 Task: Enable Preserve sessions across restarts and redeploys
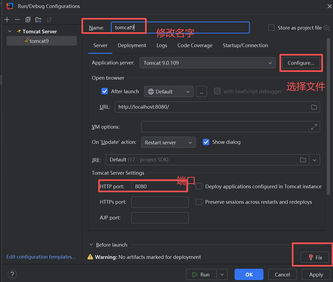pos(199,202)
